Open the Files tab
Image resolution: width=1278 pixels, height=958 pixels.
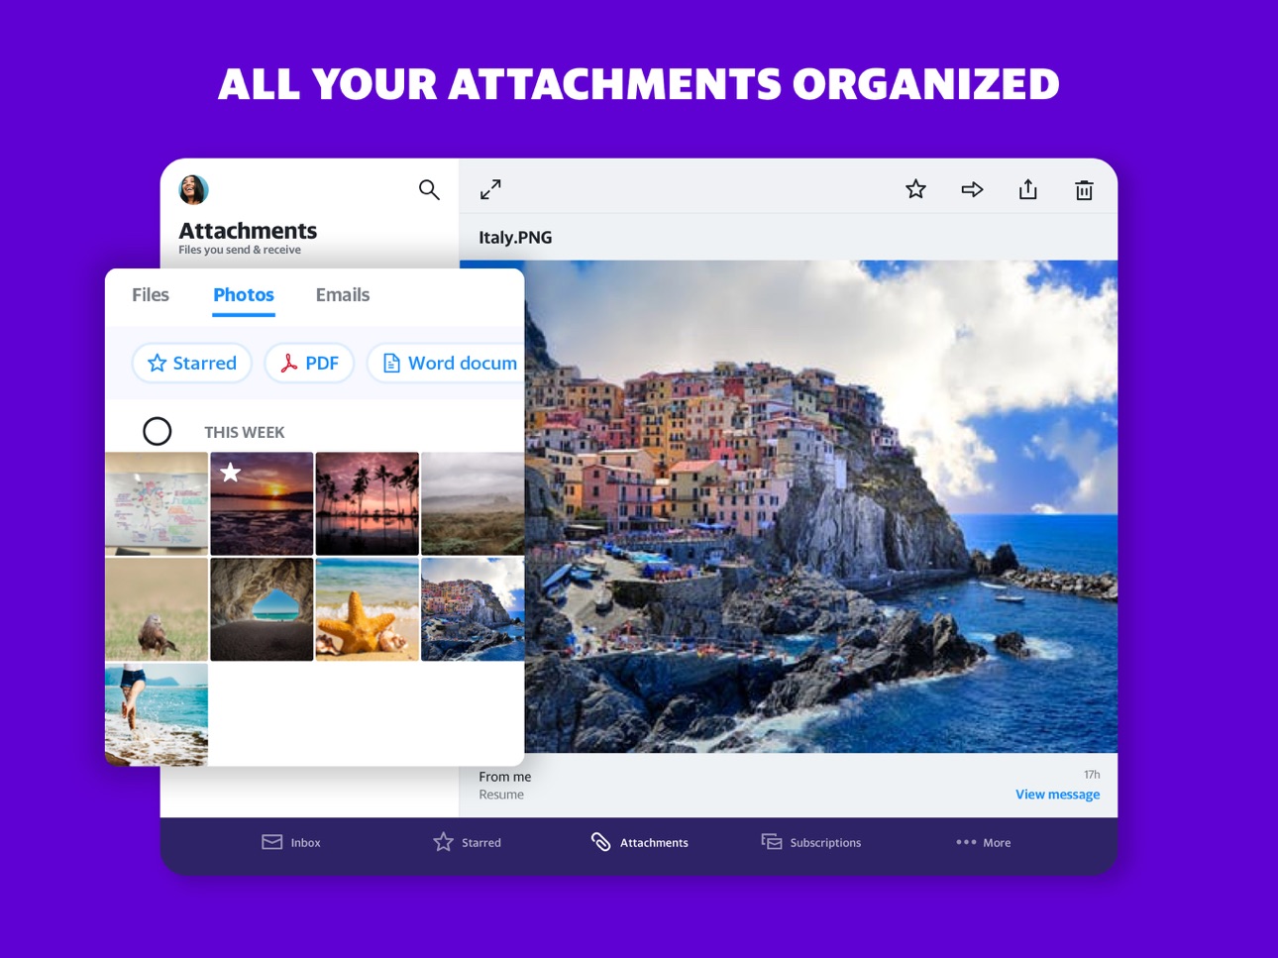coord(150,294)
